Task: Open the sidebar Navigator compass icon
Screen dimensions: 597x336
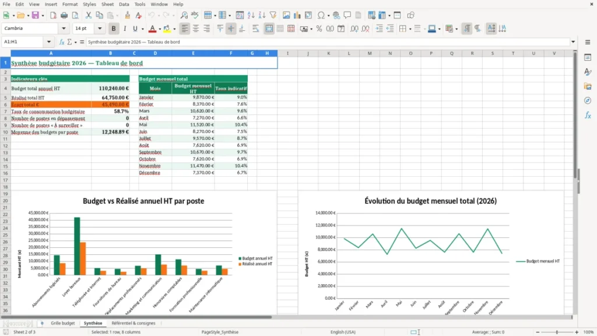Action: click(588, 100)
